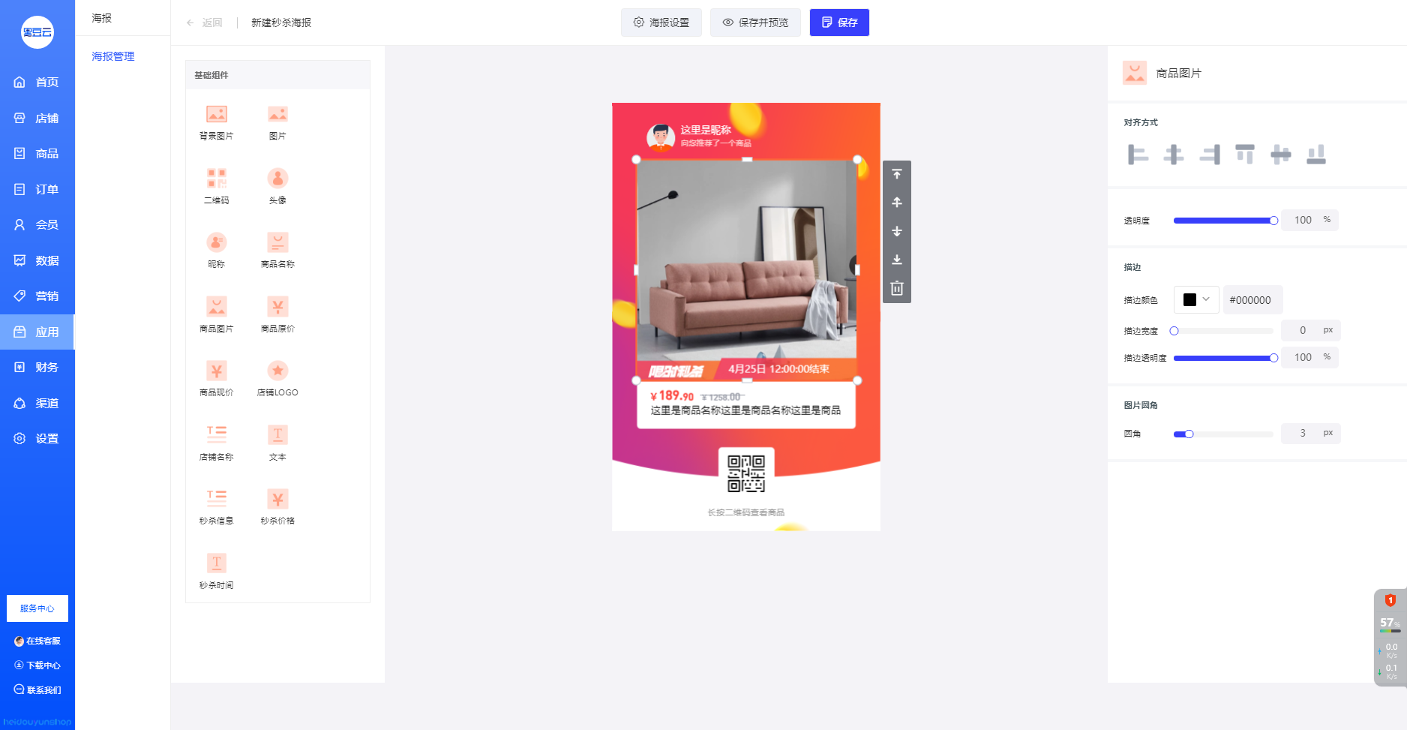Move layer down one level
The width and height of the screenshot is (1407, 730).
pyautogui.click(x=897, y=231)
